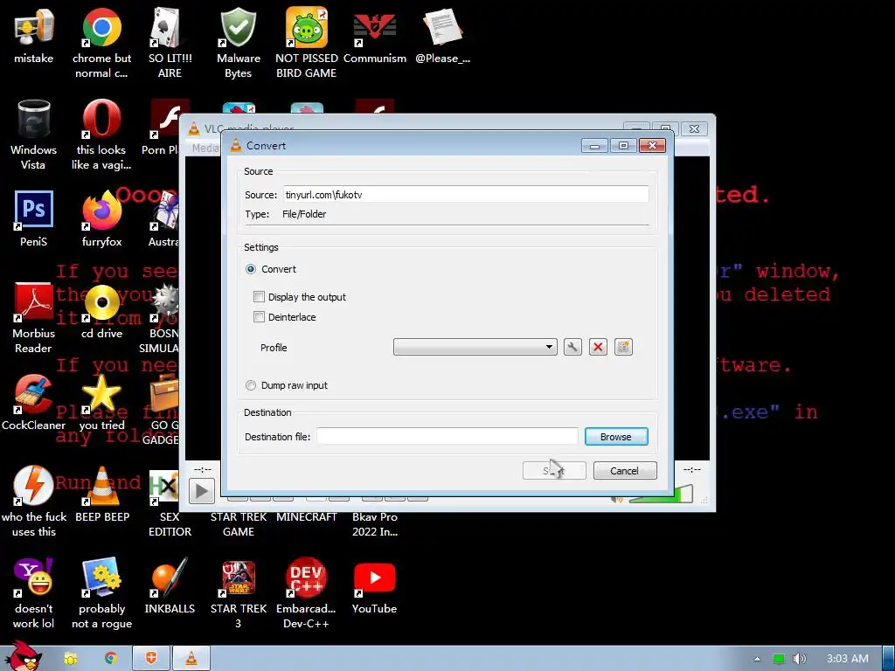Image resolution: width=895 pixels, height=671 pixels.
Task: Click the Cancel button in Convert dialog
Action: [625, 471]
